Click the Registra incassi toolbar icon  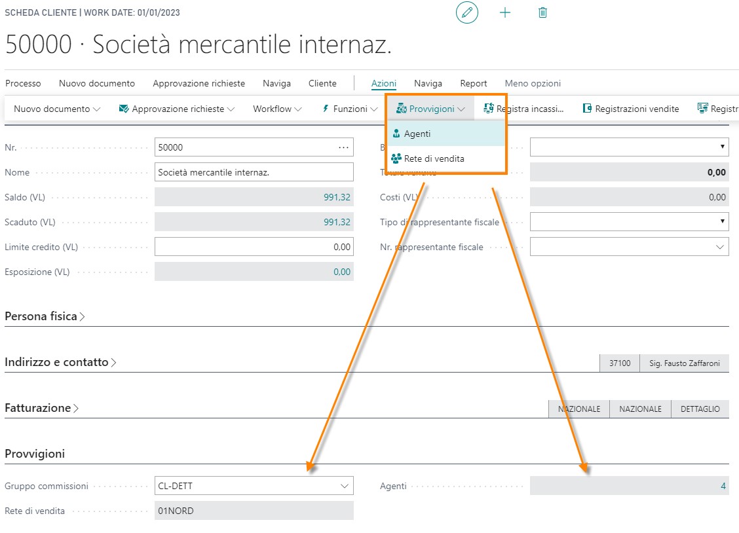[x=489, y=109]
